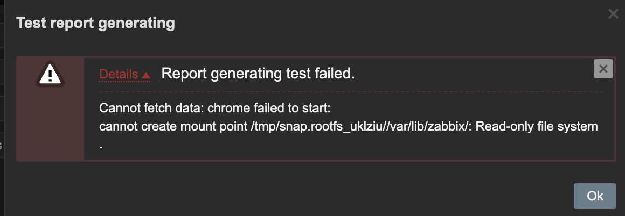Click the warning triangle icon

[50, 74]
